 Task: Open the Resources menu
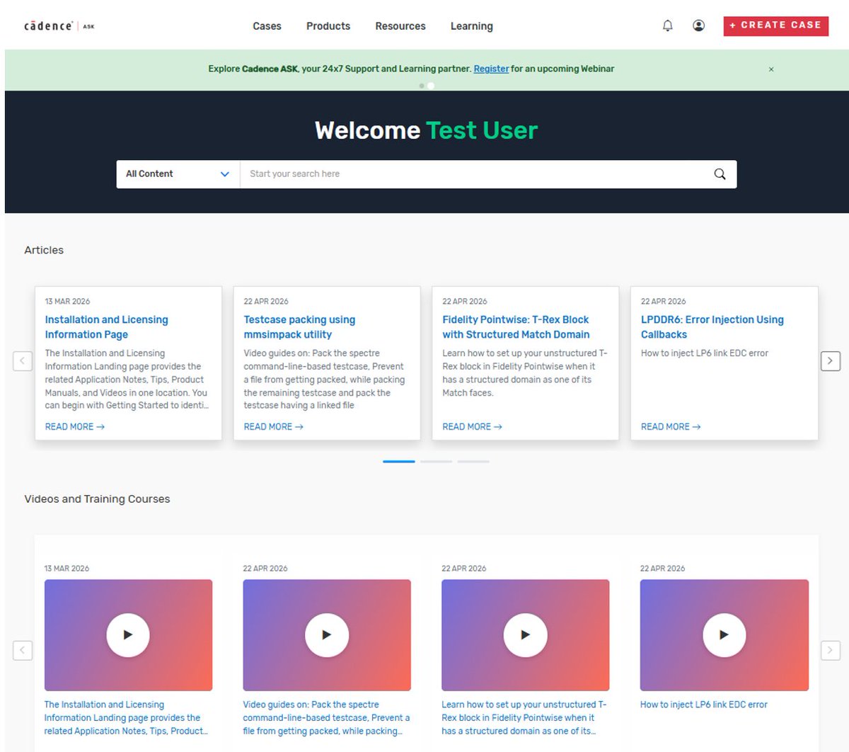pyautogui.click(x=400, y=26)
